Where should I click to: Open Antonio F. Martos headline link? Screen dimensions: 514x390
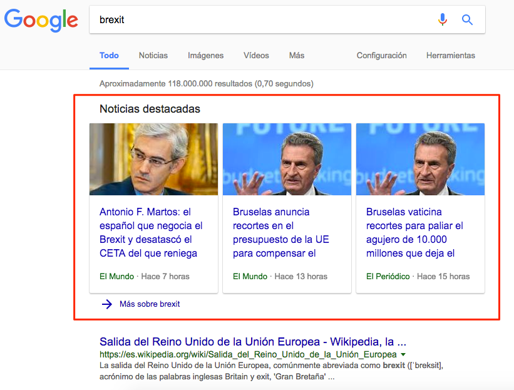(x=151, y=232)
